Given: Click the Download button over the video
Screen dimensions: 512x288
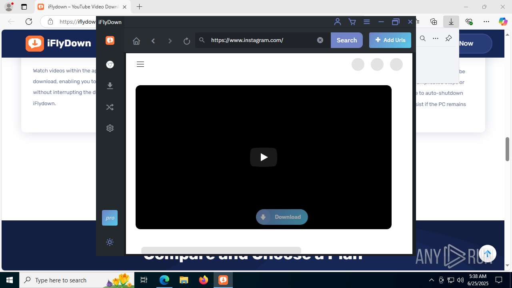Looking at the screenshot, I should (282, 217).
